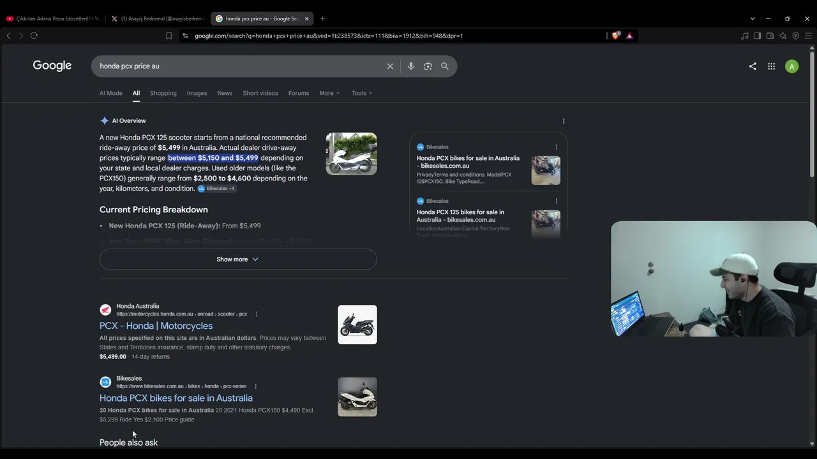Click the People also ask heading
The height and width of the screenshot is (459, 817).
tap(128, 442)
